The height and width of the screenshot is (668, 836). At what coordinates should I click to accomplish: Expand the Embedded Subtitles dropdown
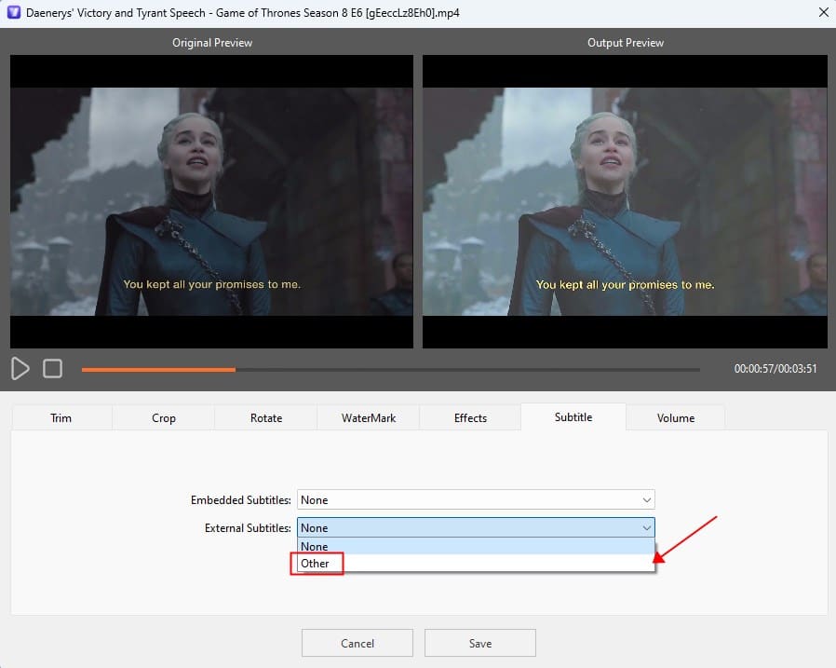tap(476, 500)
